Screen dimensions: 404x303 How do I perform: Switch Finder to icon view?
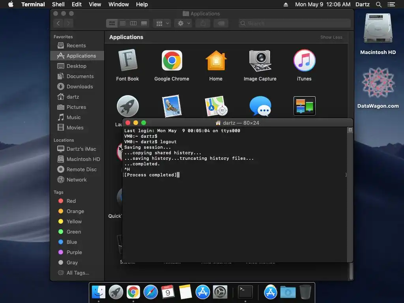coord(112,23)
